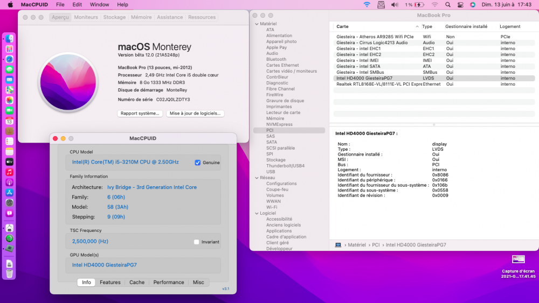Image resolution: width=539 pixels, height=303 pixels.
Task: Open Mail app in the Dock
Action: click(9, 80)
